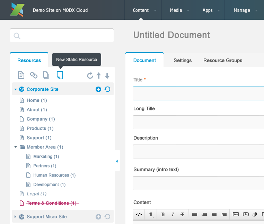Image resolution: width=264 pixels, height=224 pixels.
Task: Click the New Weblink chain icon
Action: [34, 75]
